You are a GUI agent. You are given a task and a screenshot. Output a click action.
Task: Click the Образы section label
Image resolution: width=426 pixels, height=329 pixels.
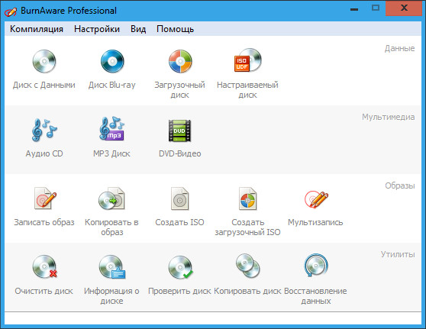[x=399, y=185]
